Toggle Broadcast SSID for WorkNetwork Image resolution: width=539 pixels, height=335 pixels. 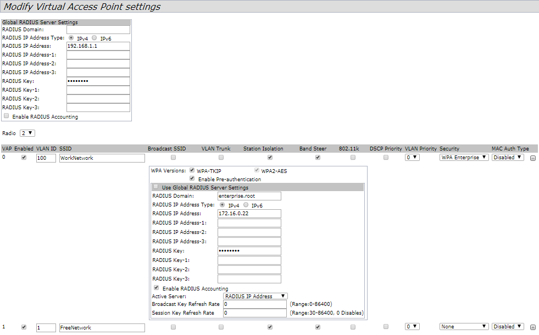[173, 158]
